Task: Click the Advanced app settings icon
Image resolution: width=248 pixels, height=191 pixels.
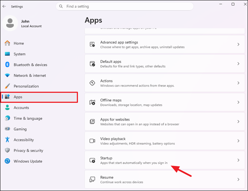Action: click(x=92, y=44)
